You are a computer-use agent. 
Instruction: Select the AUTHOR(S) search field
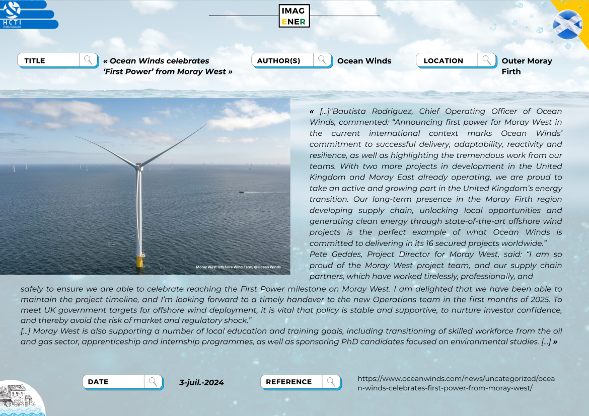coord(292,60)
